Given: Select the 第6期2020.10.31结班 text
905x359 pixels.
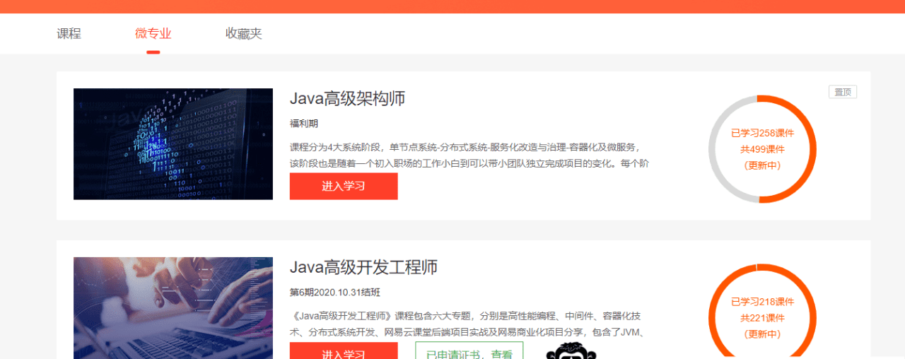Looking at the screenshot, I should click(x=335, y=293).
